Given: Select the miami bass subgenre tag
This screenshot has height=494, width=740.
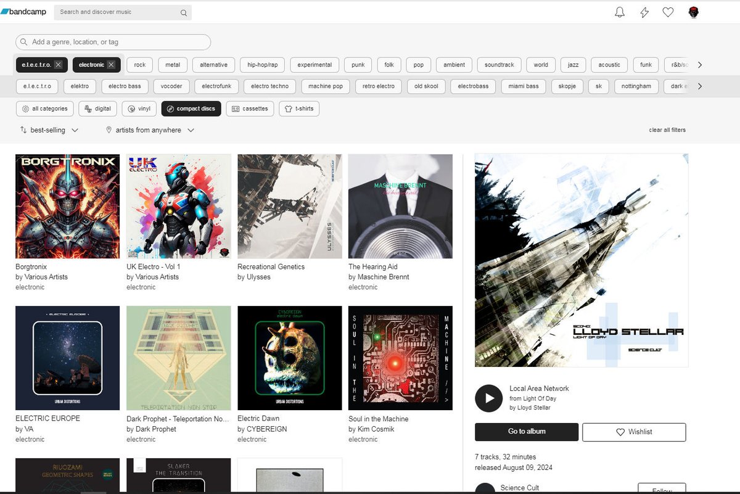Looking at the screenshot, I should point(524,86).
